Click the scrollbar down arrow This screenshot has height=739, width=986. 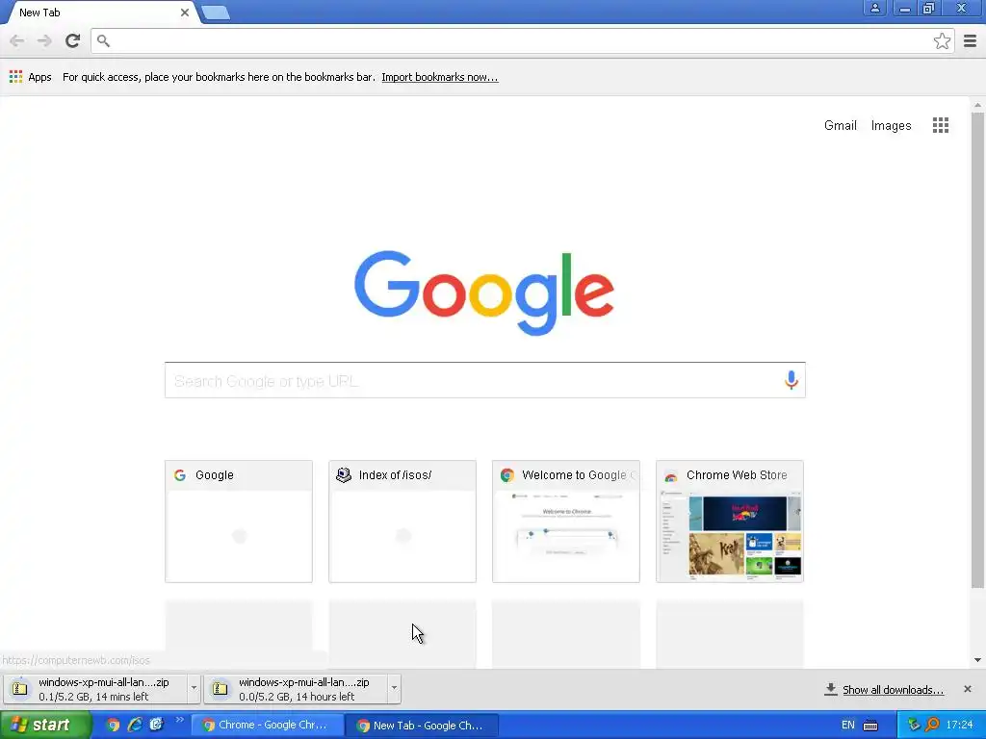[x=977, y=660]
